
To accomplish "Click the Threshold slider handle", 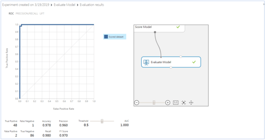I will (102, 121).
